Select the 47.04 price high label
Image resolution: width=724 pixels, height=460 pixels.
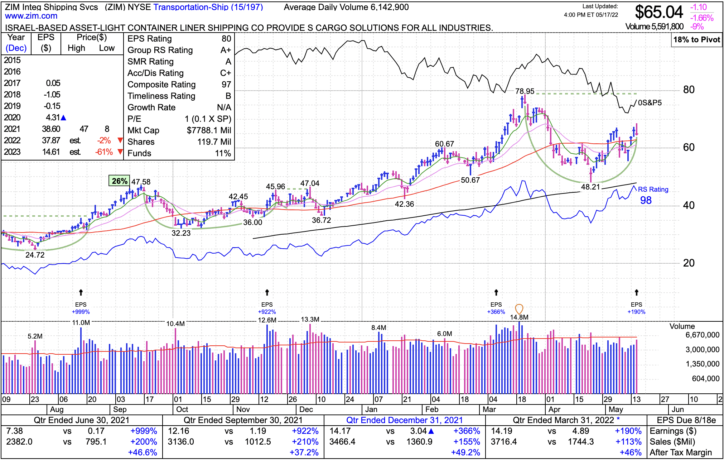click(310, 183)
